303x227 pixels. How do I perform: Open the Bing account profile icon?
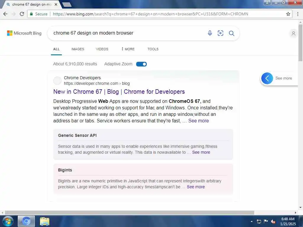293,33
